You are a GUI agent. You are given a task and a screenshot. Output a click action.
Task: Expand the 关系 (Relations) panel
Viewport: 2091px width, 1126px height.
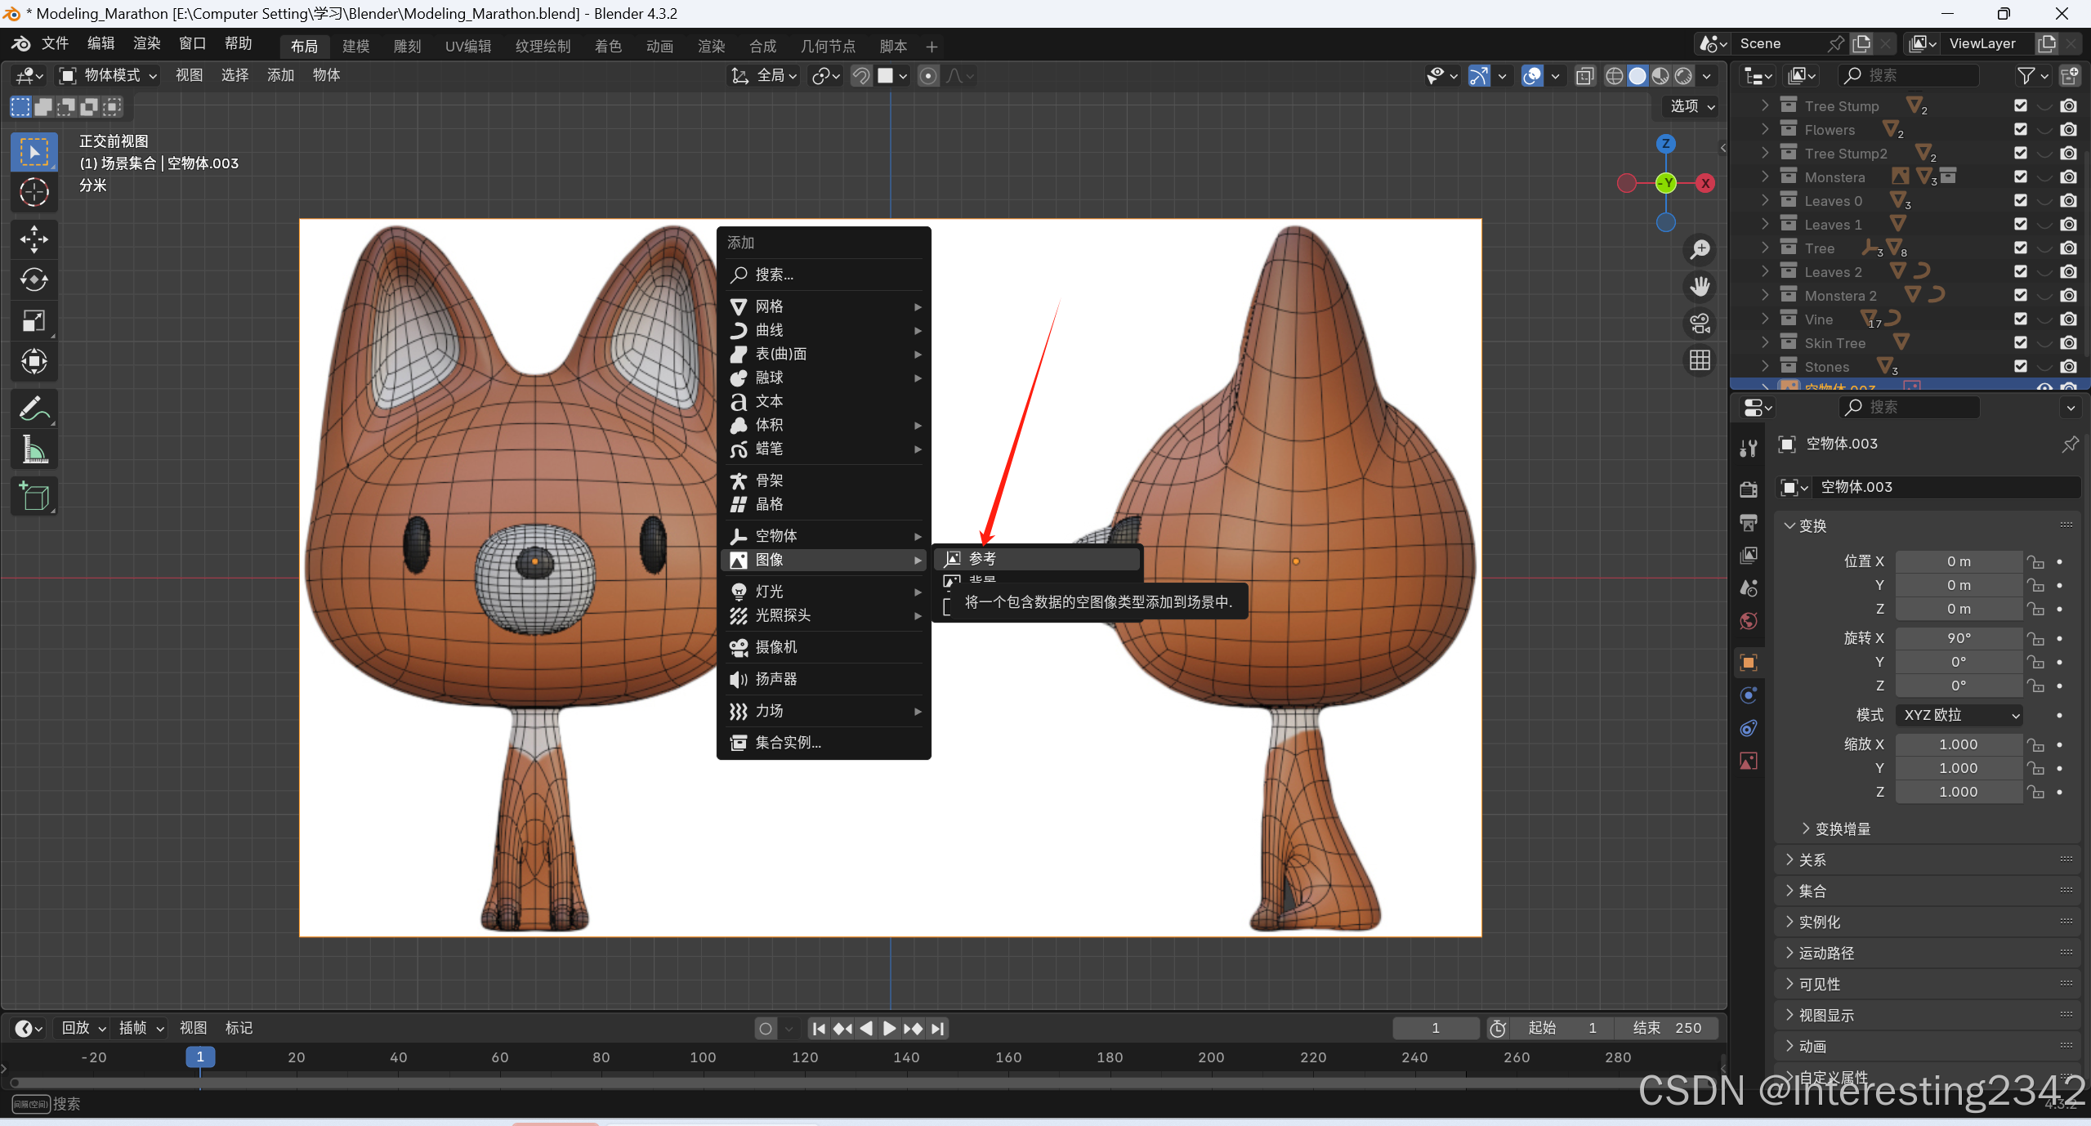[1812, 860]
